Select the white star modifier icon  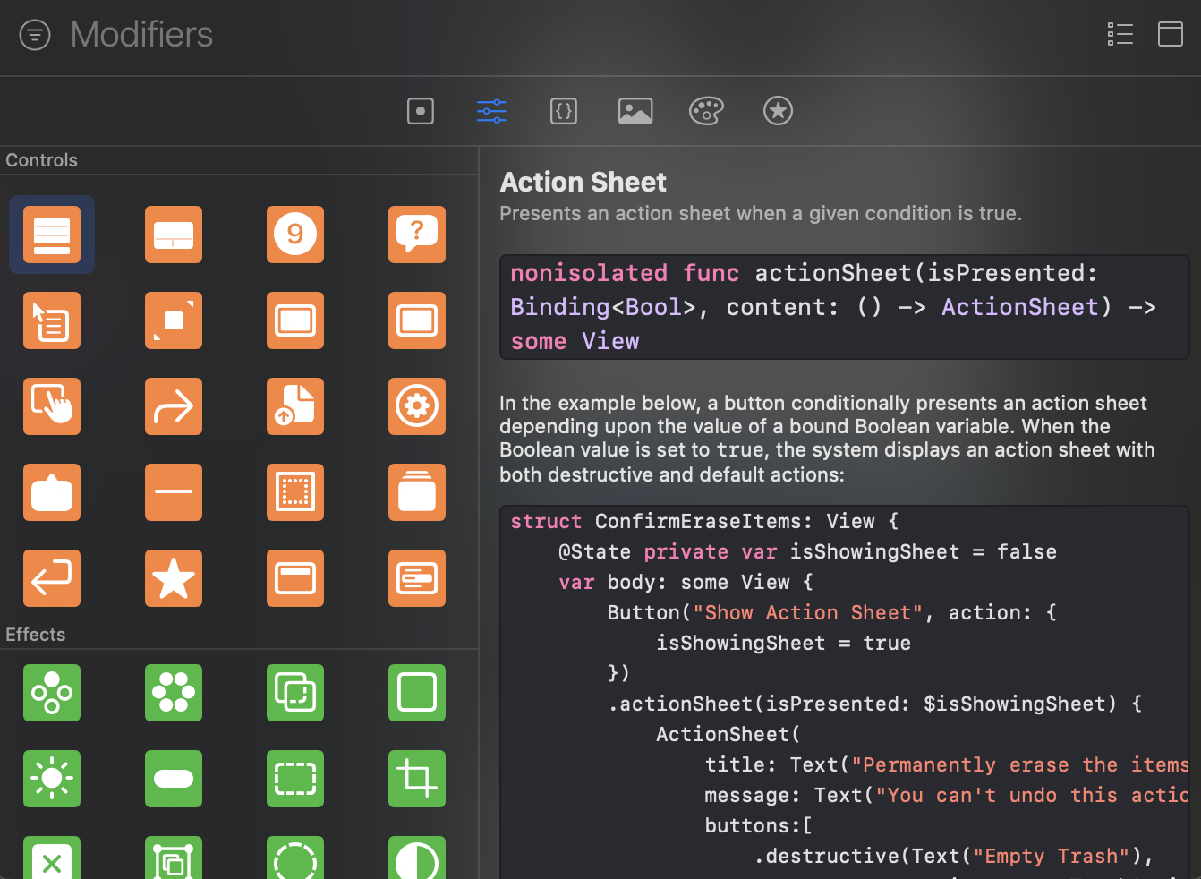pos(174,578)
